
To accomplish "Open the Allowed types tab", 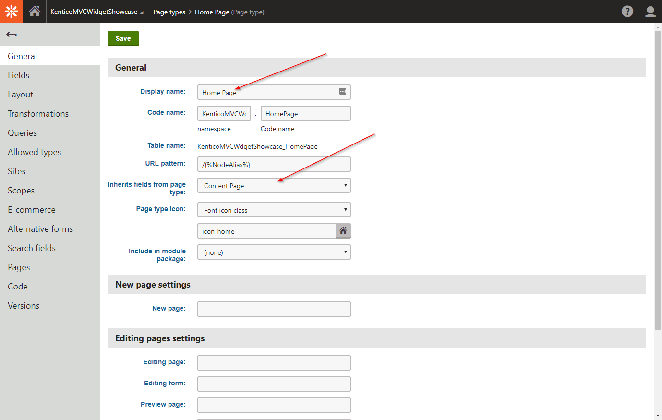I will (50, 152).
